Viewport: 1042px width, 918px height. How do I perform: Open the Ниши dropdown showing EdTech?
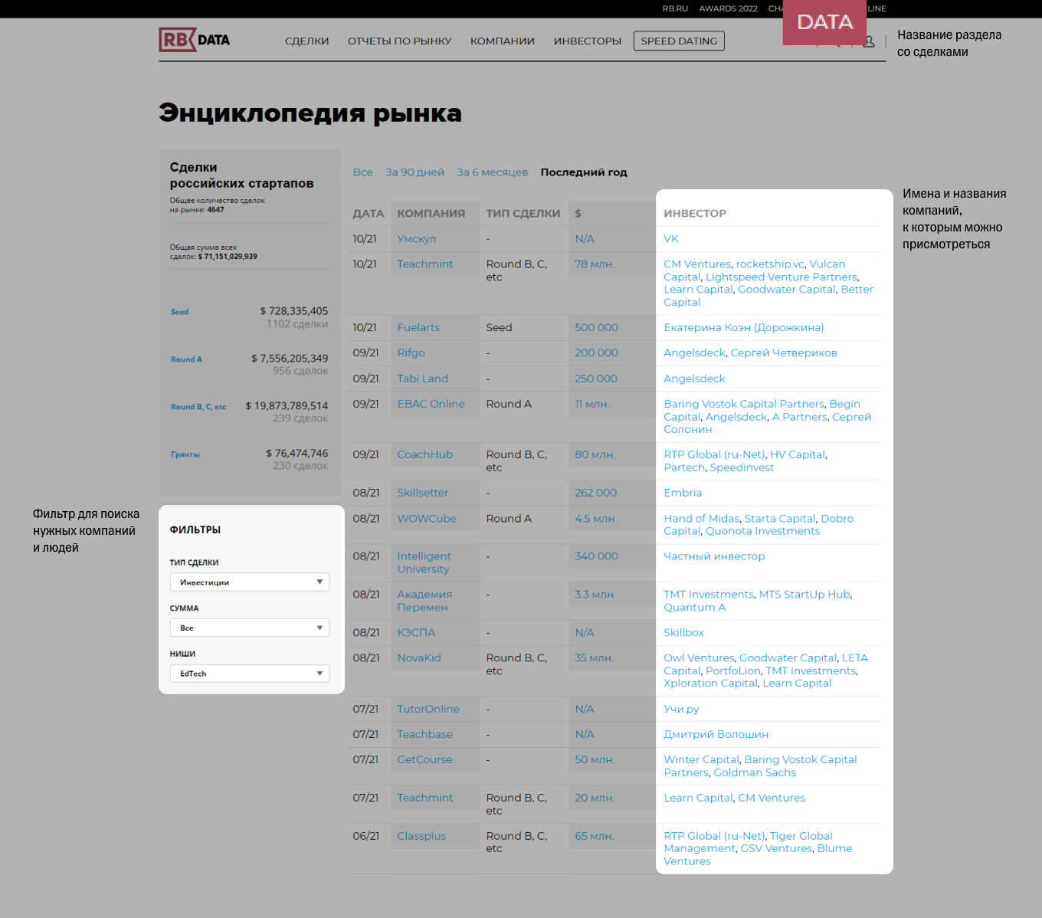[x=249, y=674]
